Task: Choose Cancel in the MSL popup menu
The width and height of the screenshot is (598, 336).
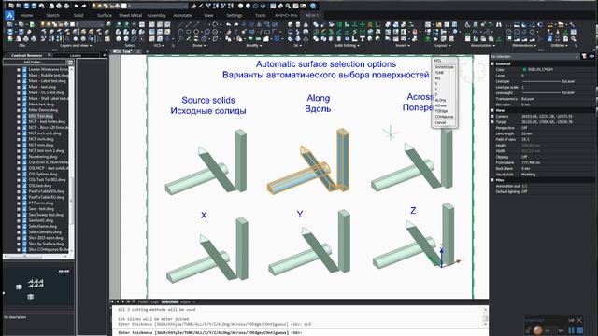Action: [x=440, y=122]
